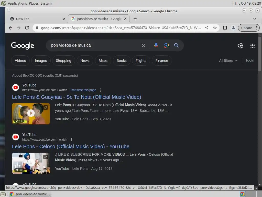The height and width of the screenshot is (197, 262).
Task: Click the Update button in Chrome
Action: (246, 28)
